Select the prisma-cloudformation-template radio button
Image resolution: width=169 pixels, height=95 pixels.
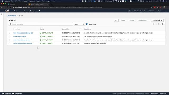click(x=10, y=43)
